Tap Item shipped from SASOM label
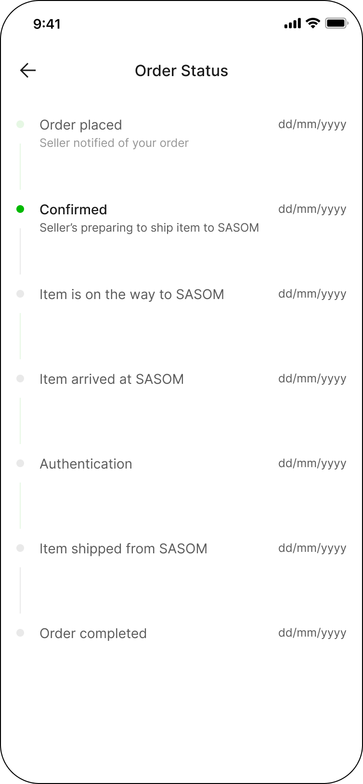 click(123, 549)
